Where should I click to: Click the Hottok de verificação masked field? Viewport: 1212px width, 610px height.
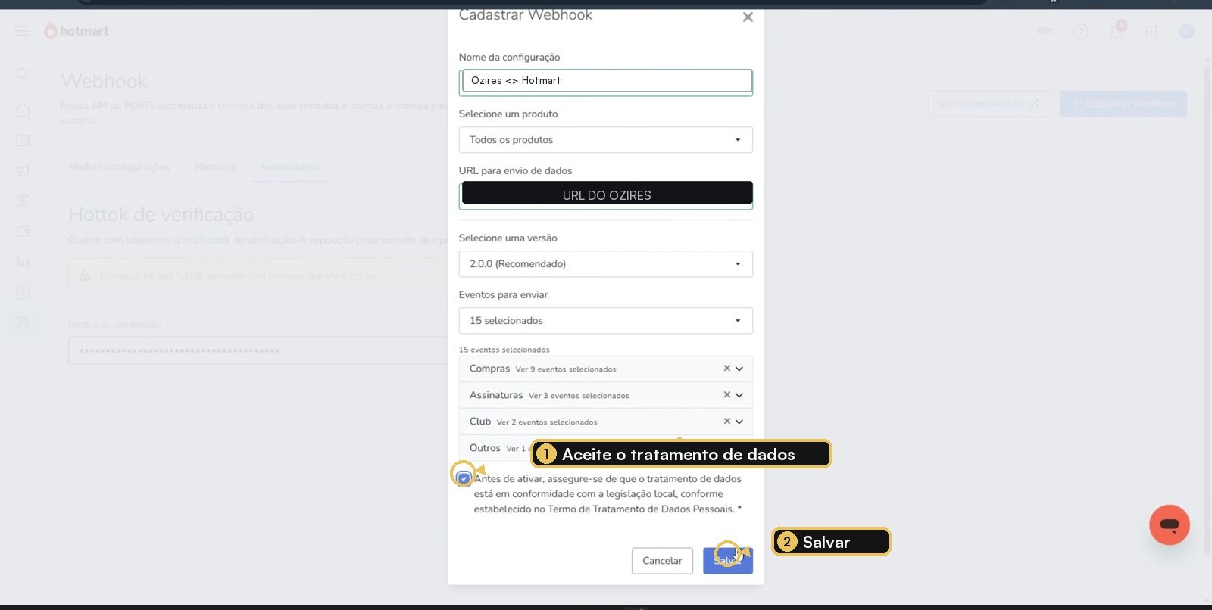click(x=258, y=350)
